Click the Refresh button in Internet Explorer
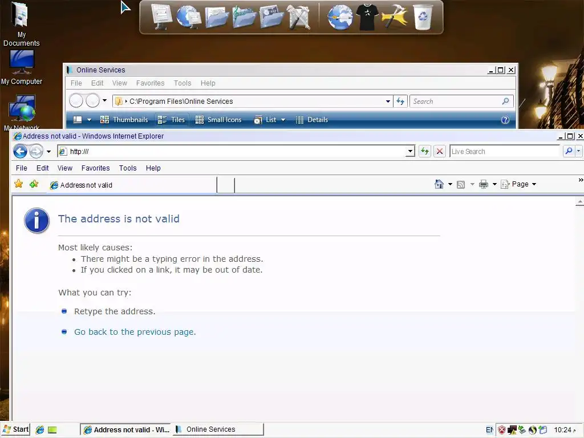The height and width of the screenshot is (438, 584). (424, 151)
